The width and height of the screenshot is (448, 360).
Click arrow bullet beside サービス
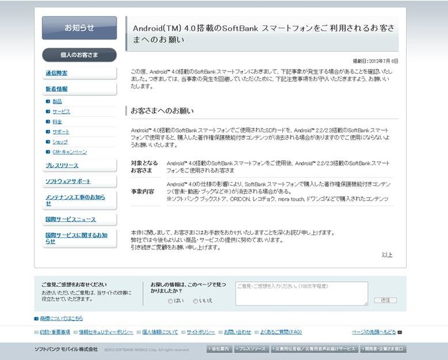[48, 111]
